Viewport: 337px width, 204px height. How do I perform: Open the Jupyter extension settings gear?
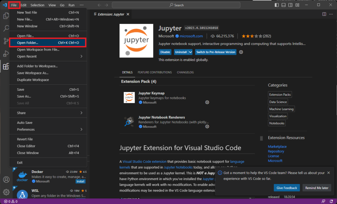241,52
